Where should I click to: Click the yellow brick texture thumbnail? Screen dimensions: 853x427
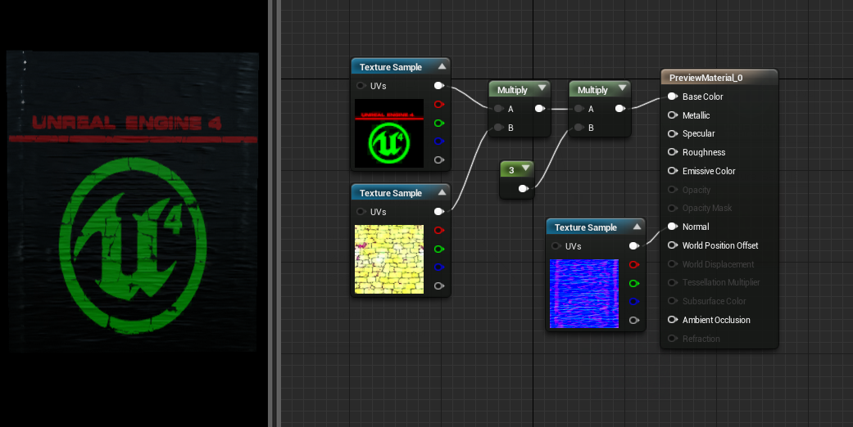coord(389,259)
